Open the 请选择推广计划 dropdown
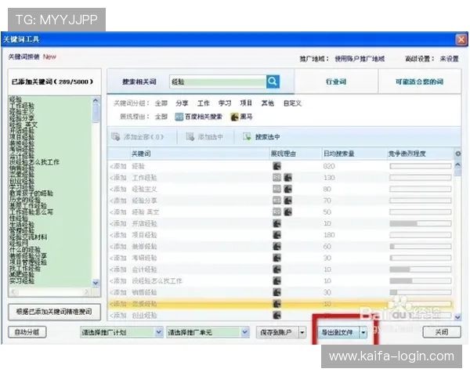Screen dimensions: 470x376 pos(121,332)
